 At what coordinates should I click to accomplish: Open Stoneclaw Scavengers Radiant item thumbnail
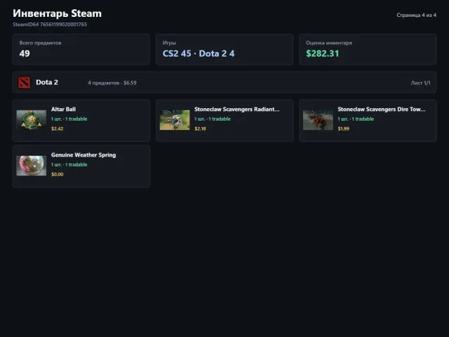pos(175,120)
